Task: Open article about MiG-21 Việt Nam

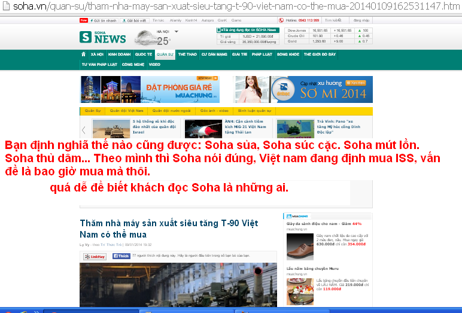Action: (x=245, y=127)
